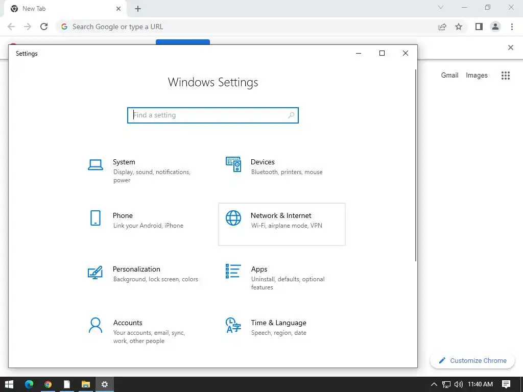
Task: Minimize the Settings window
Action: tap(359, 53)
